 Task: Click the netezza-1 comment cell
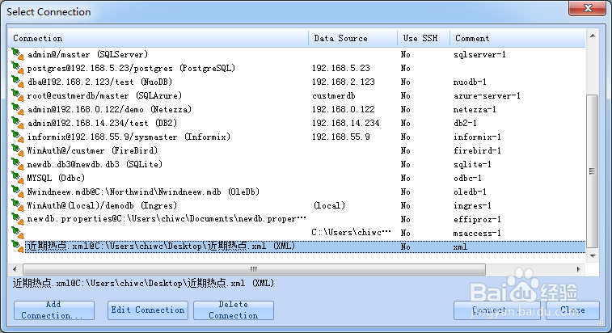pos(475,109)
